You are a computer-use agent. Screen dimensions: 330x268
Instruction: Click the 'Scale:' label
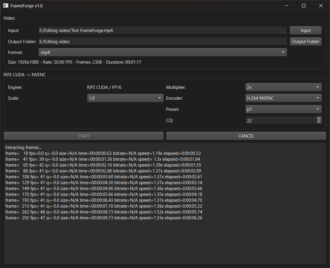[x=13, y=98]
